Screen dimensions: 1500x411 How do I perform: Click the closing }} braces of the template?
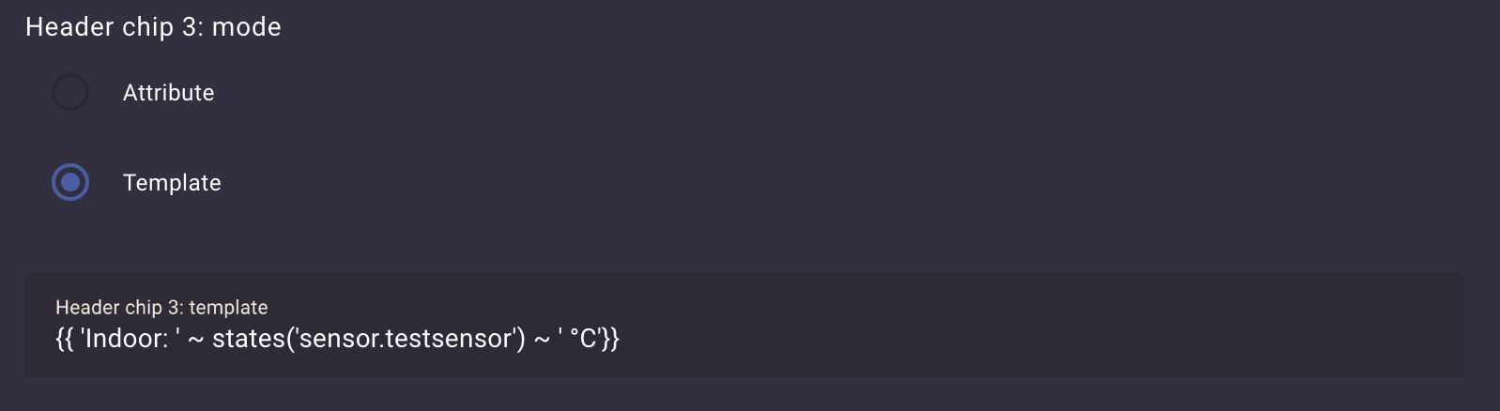(x=611, y=339)
